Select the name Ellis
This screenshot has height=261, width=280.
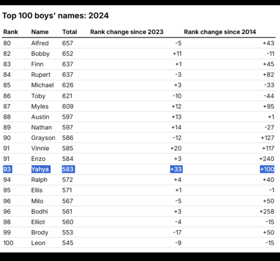tap(37, 190)
